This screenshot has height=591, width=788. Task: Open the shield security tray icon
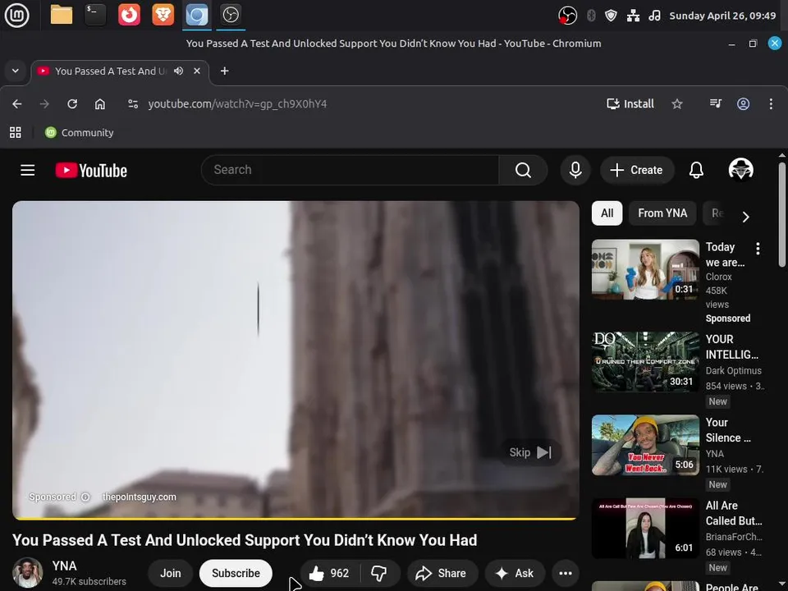pos(611,16)
